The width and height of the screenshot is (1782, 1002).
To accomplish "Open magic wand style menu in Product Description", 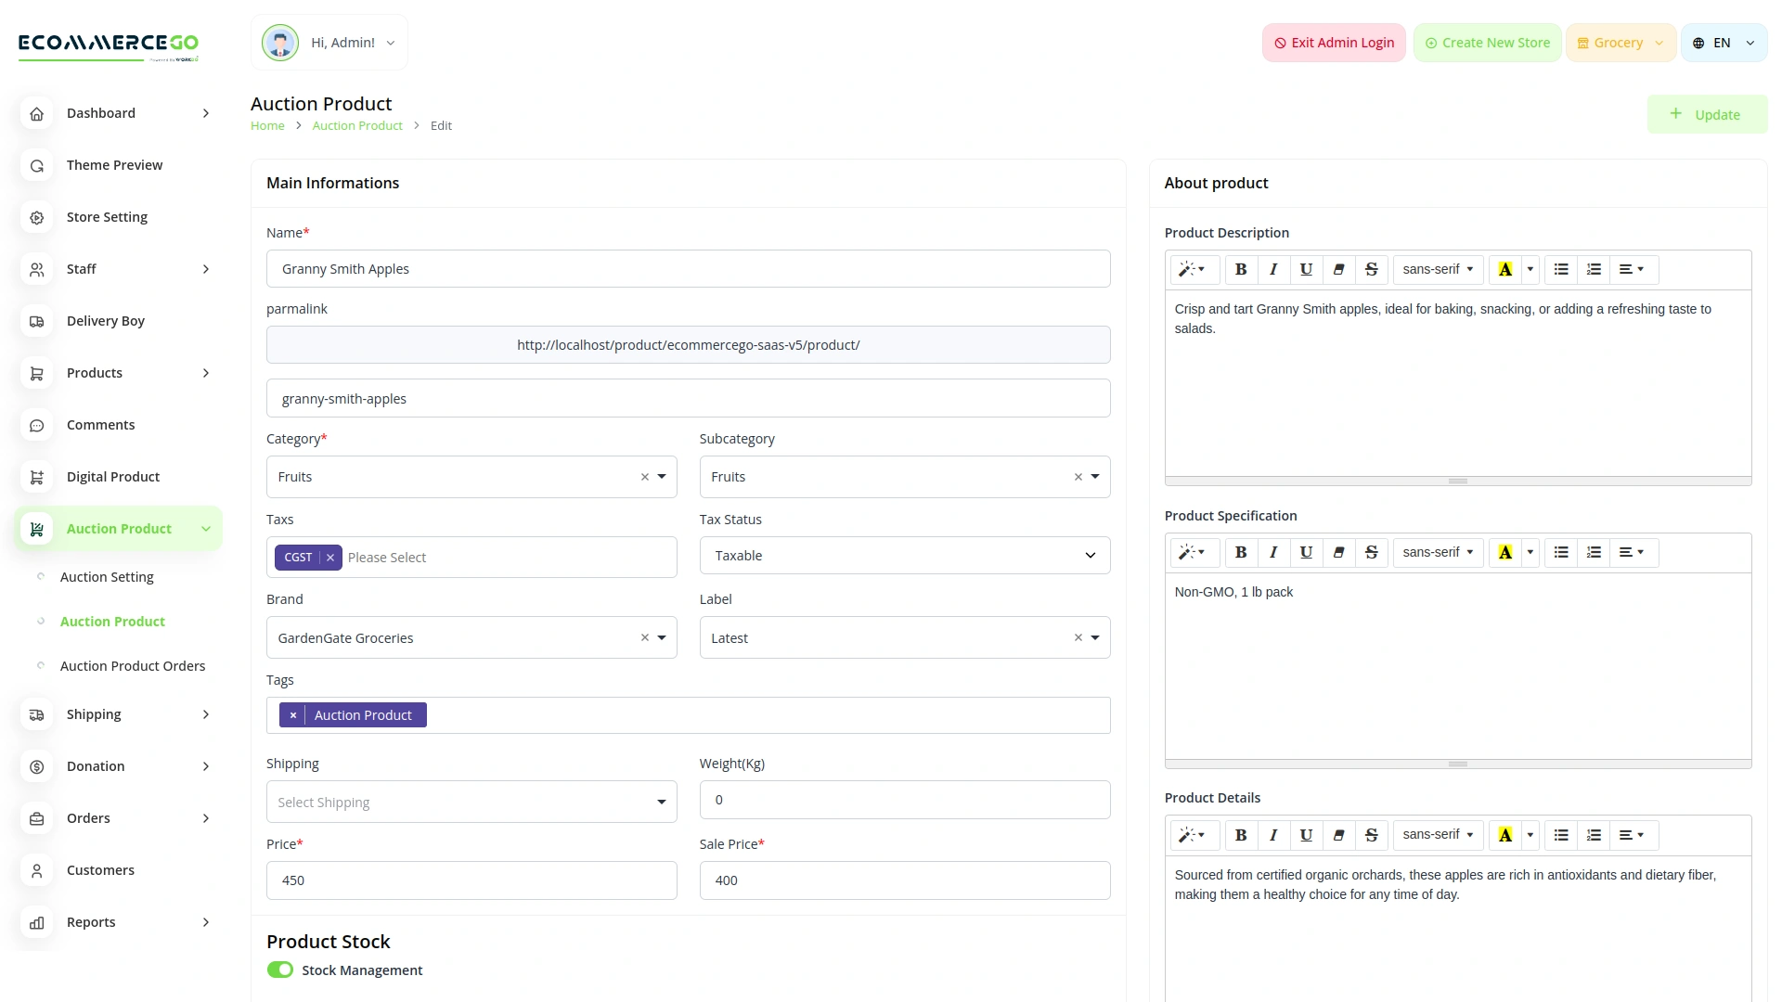I will (x=1192, y=269).
